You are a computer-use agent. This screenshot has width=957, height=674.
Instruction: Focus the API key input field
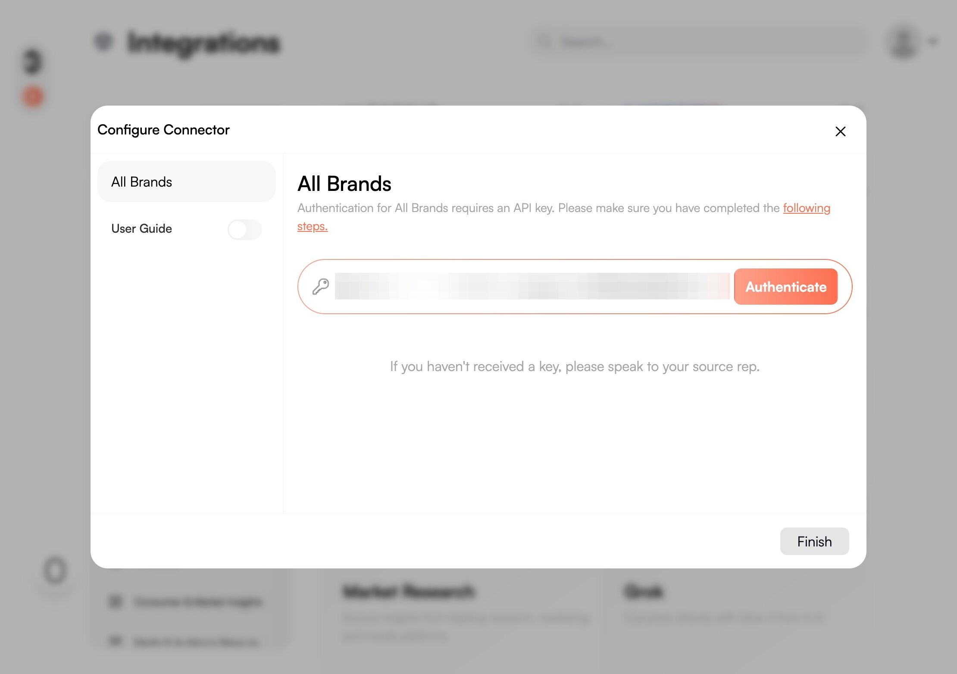[x=532, y=287]
